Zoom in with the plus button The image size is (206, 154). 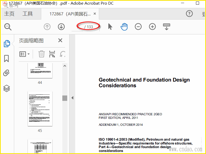pos(152,27)
